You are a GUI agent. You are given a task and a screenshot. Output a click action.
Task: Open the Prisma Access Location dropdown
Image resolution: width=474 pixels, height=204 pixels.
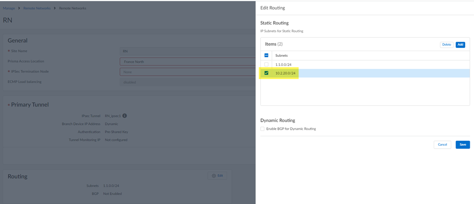click(187, 62)
